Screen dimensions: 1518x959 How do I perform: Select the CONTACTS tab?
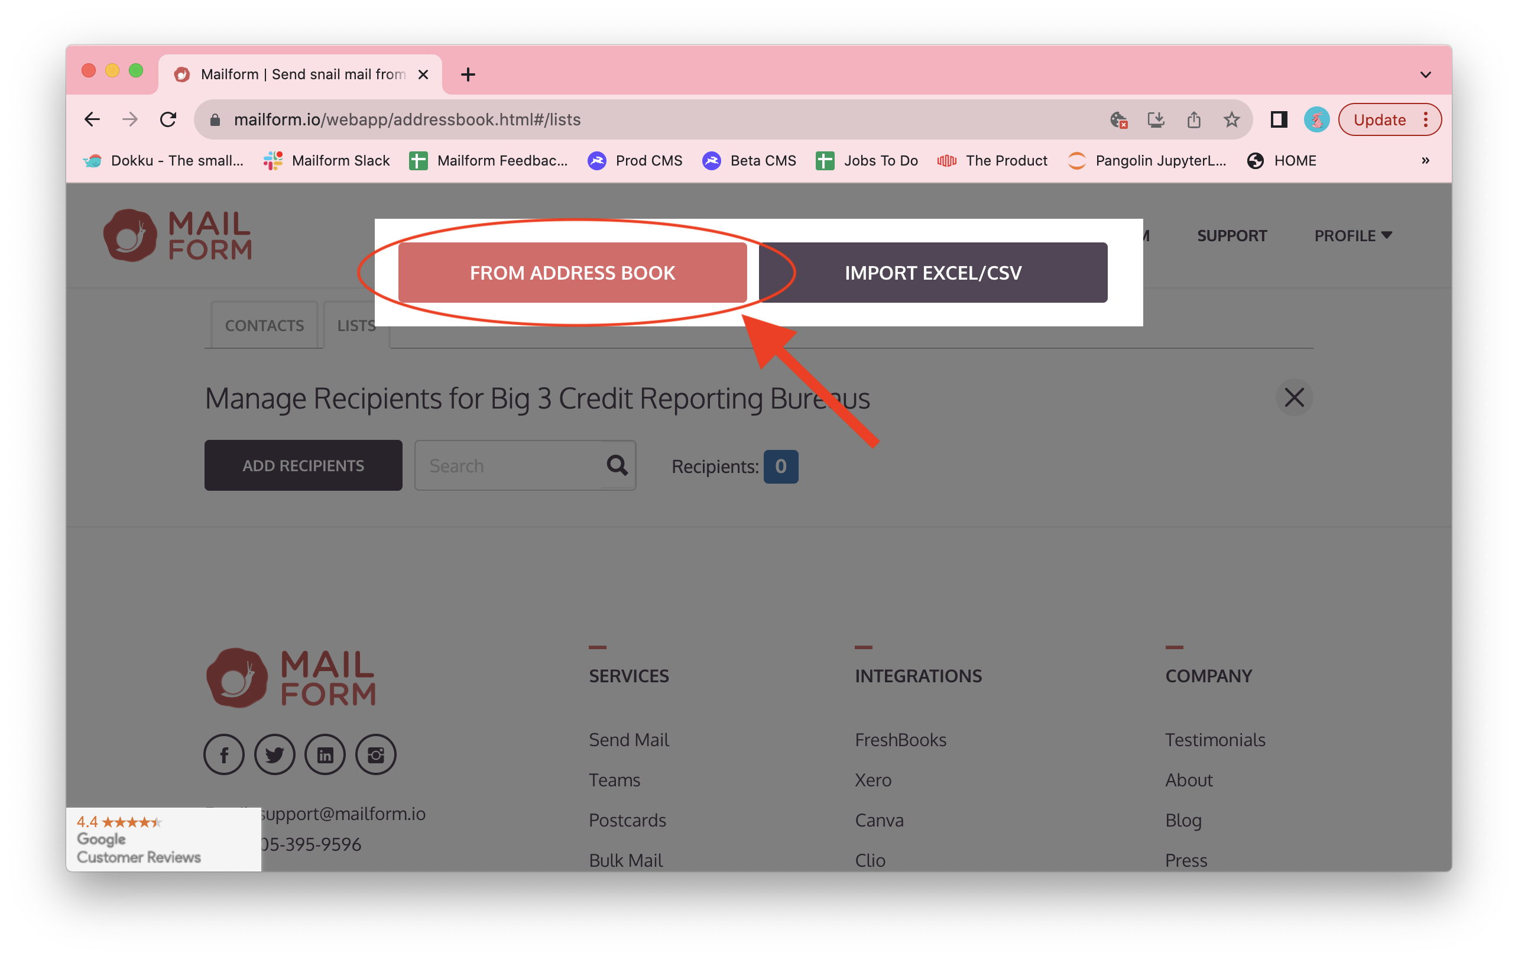[264, 325]
